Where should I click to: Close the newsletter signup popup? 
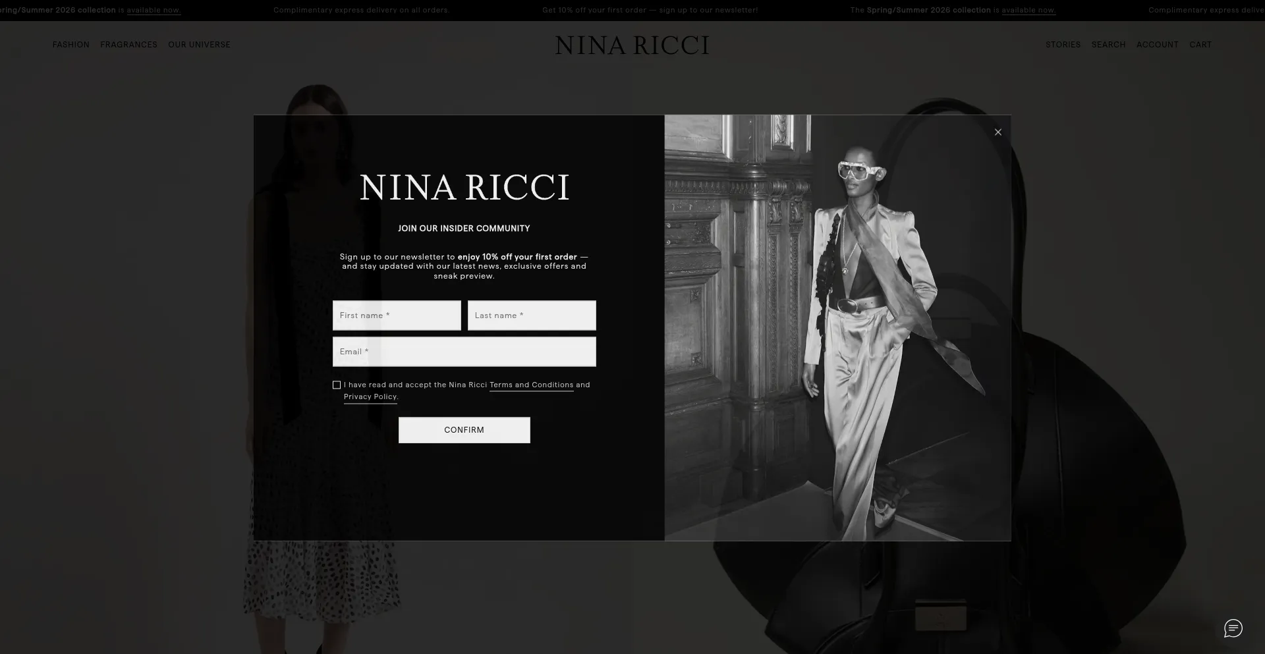click(x=998, y=132)
